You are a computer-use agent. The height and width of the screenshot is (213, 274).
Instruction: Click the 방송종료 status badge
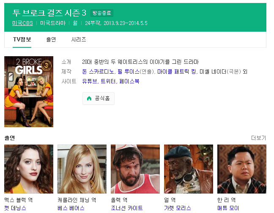(102, 13)
